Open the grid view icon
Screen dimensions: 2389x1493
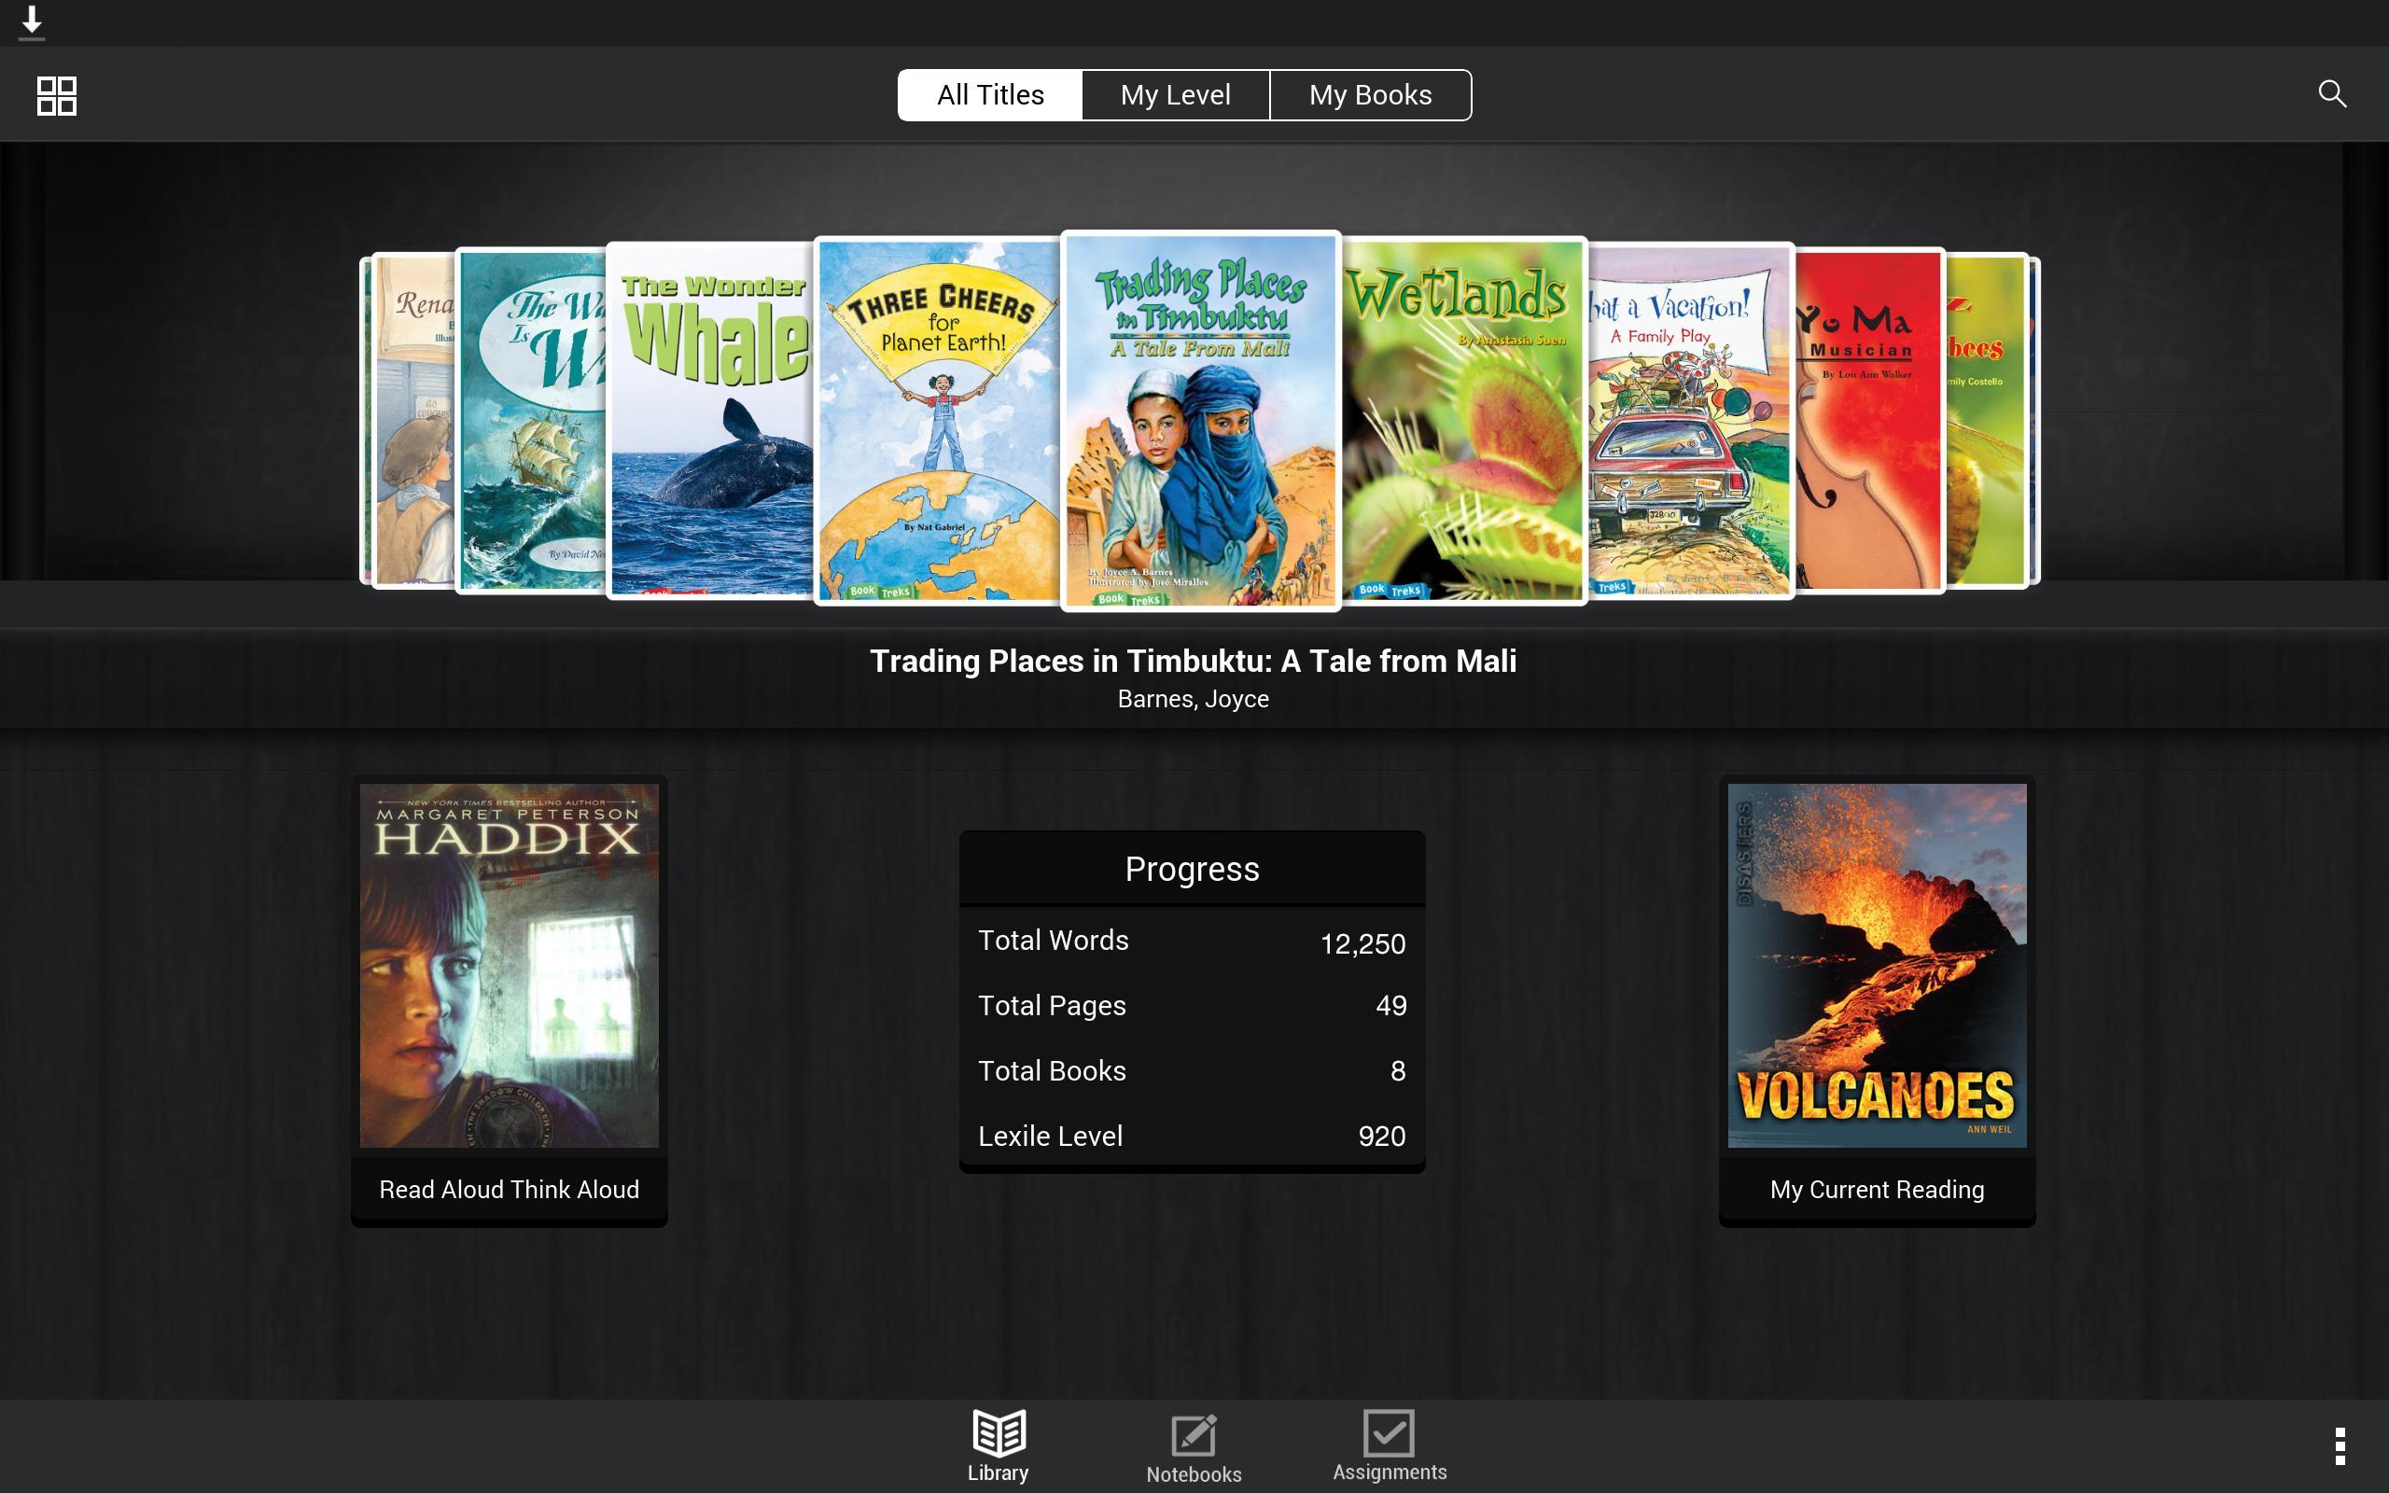click(56, 96)
